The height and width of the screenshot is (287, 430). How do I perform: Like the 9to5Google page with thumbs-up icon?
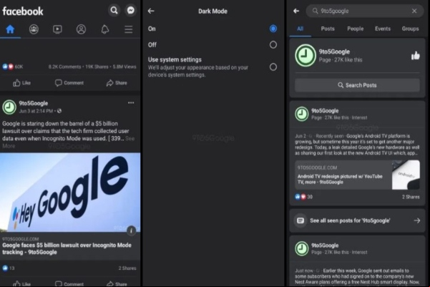coord(415,56)
